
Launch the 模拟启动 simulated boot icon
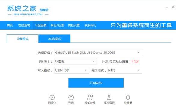pyautogui.click(x=109, y=97)
